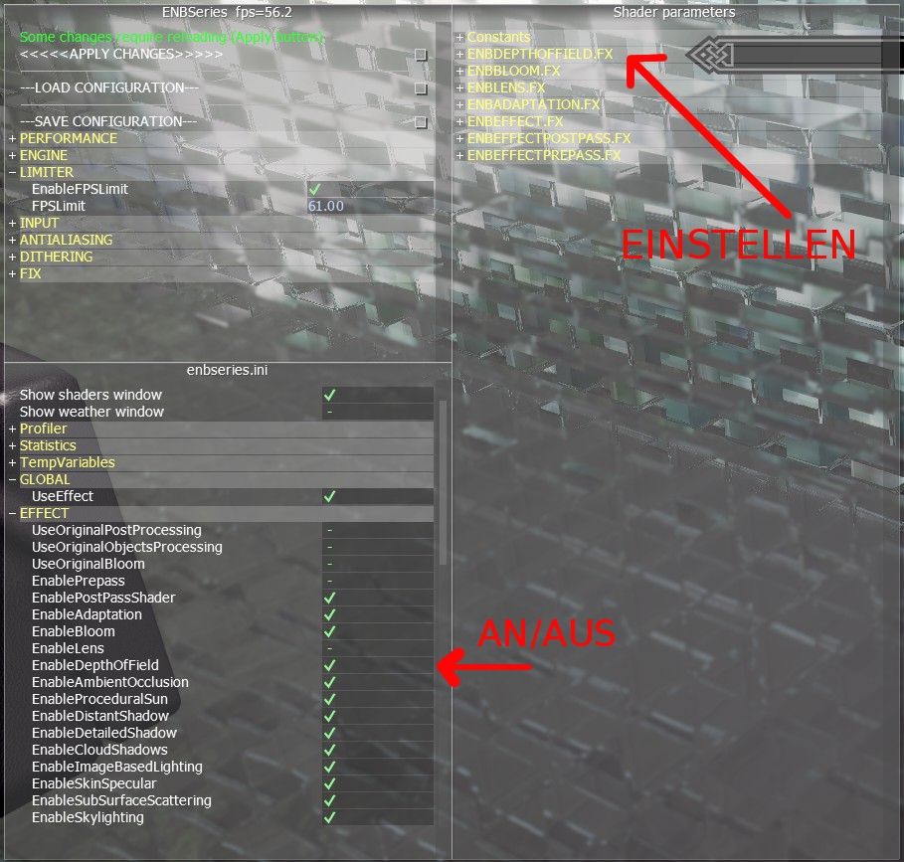Click the enbseries.ini panel title

[227, 370]
